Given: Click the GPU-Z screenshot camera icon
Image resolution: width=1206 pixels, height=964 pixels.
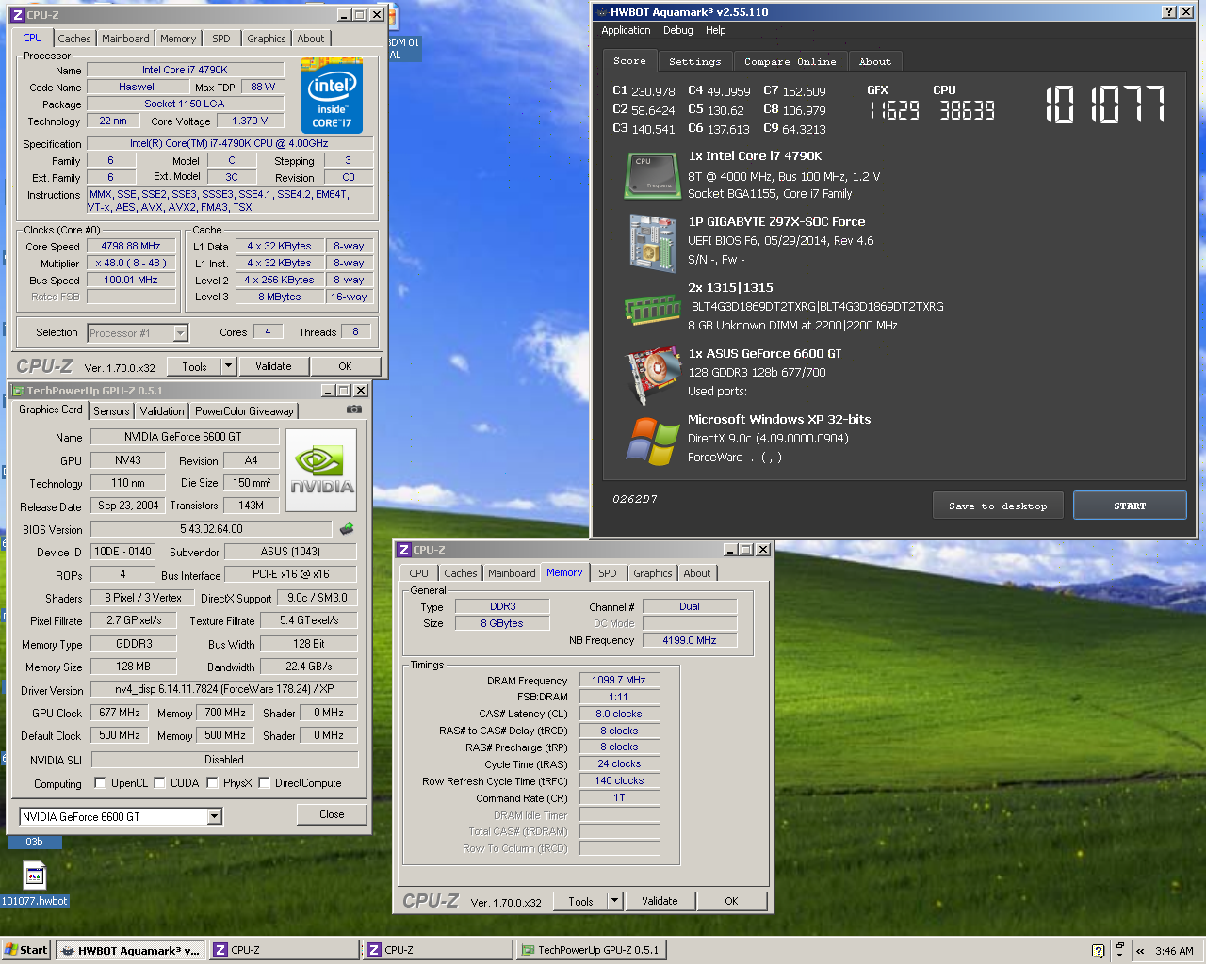Looking at the screenshot, I should pyautogui.click(x=354, y=410).
